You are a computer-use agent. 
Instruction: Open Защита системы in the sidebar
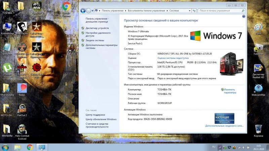point(95,40)
